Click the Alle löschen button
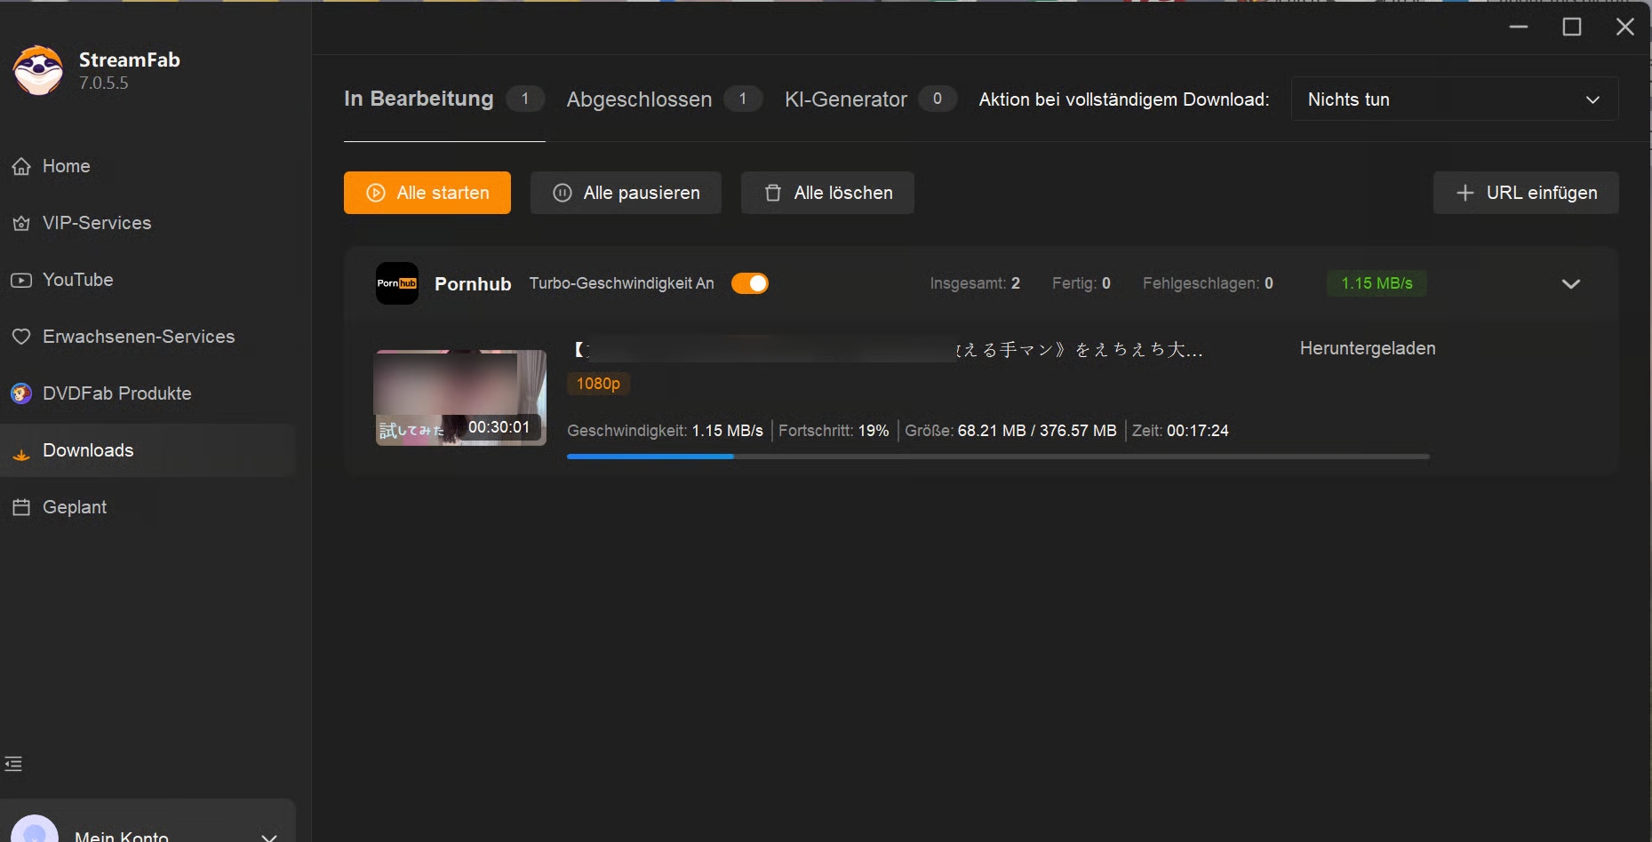Screen dimensions: 1652x842 click(827, 193)
